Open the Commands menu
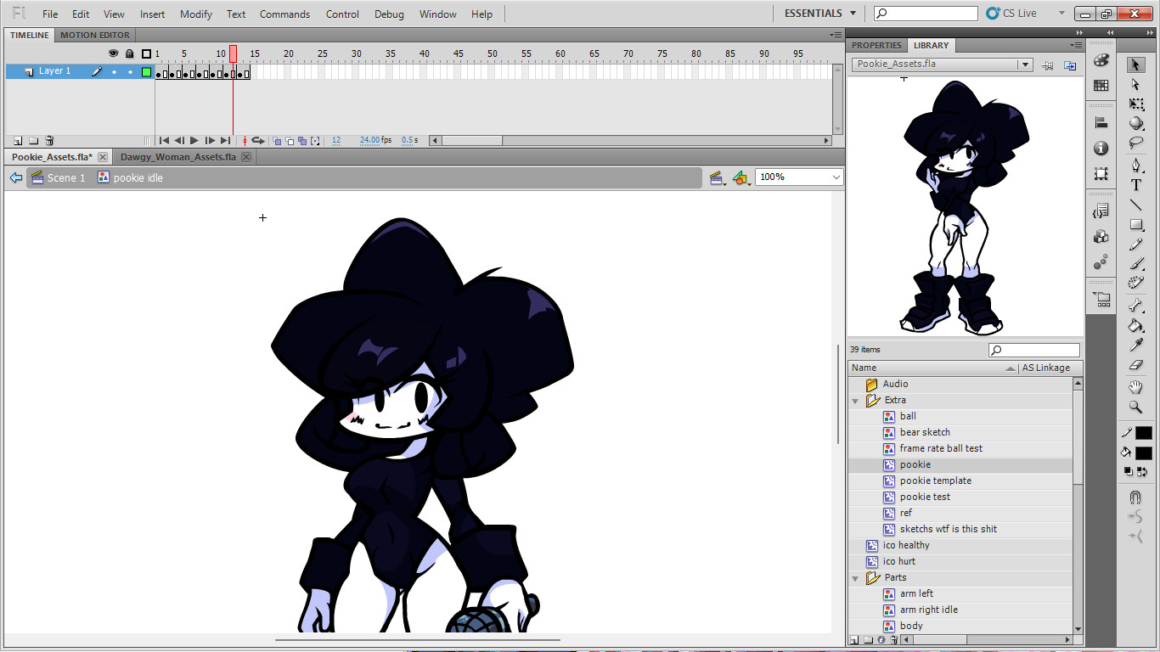 click(x=284, y=14)
